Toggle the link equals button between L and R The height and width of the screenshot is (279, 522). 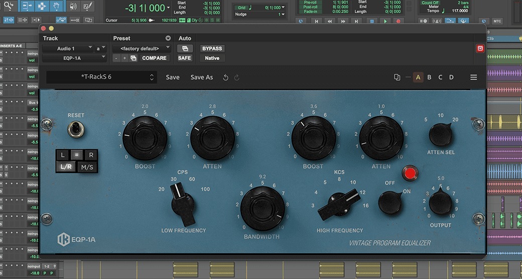coord(77,155)
